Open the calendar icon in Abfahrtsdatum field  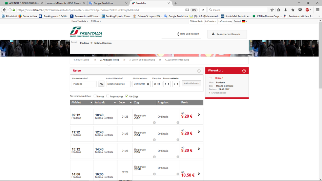coord(148,84)
